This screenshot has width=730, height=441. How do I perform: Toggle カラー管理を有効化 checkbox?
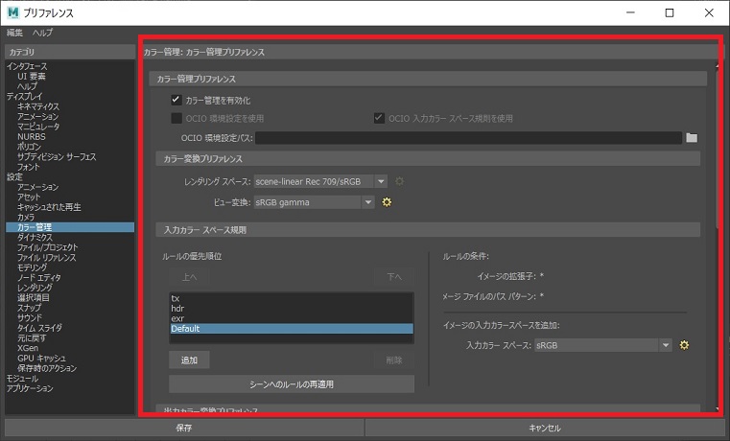176,100
